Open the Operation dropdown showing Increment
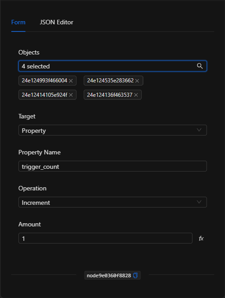The width and height of the screenshot is (225, 298). click(x=112, y=202)
